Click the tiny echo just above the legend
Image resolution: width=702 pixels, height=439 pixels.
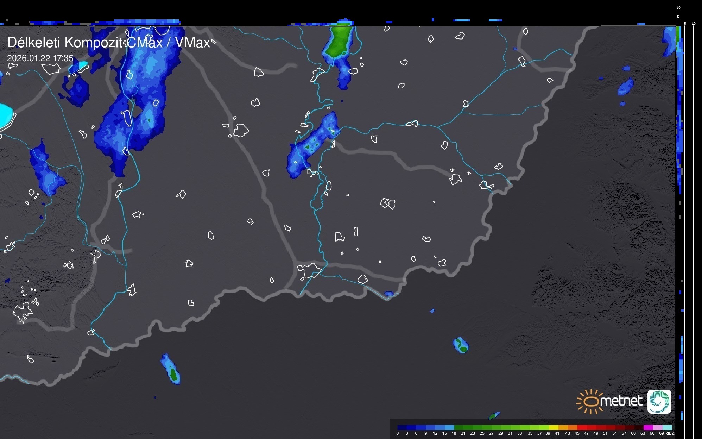494,416
